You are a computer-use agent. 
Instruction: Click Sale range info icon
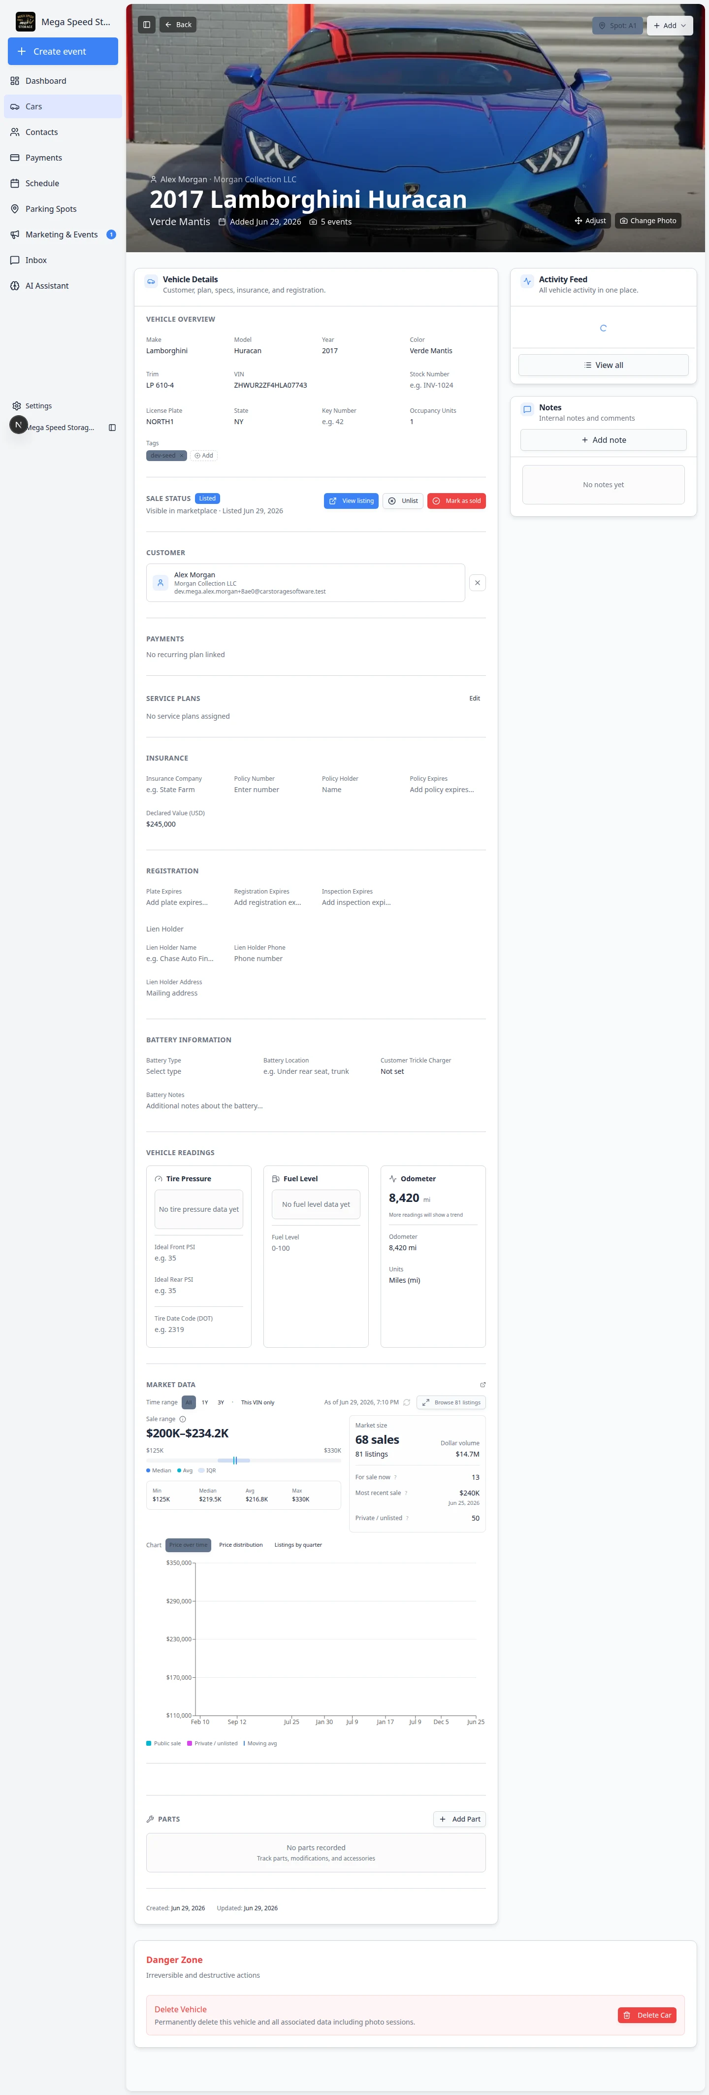[x=182, y=1419]
